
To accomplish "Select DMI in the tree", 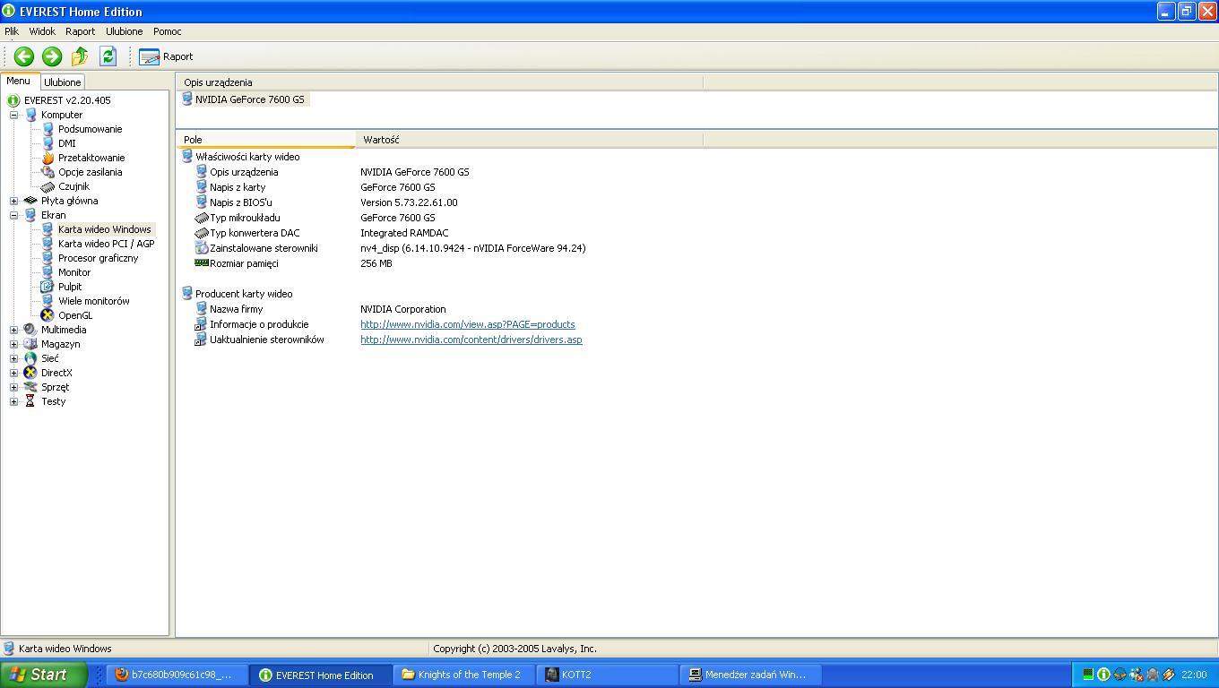I will pos(66,143).
